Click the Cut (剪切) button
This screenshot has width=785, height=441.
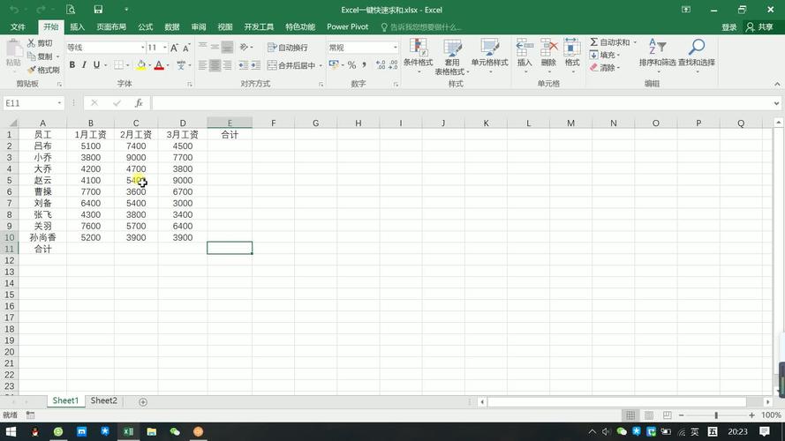[40, 43]
